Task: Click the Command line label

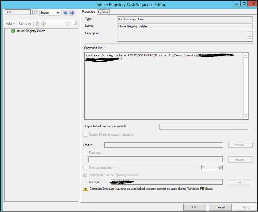Action: coord(94,48)
